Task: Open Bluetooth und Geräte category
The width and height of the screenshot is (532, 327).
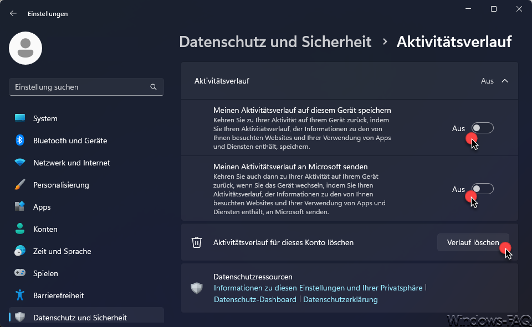Action: (x=86, y=141)
